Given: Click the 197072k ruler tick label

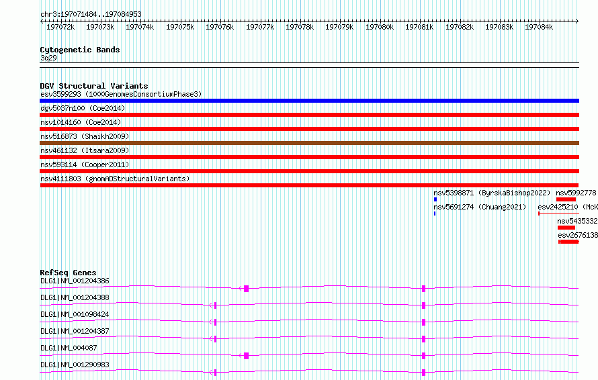Looking at the screenshot, I should [60, 27].
